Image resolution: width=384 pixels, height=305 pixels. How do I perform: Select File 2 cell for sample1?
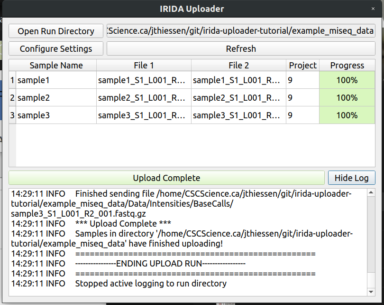coord(238,80)
